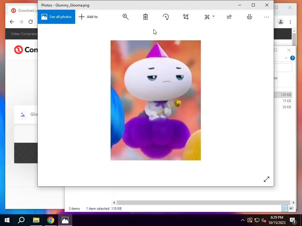Click the search box in File Explorer
302x226 pixels.
283,68
